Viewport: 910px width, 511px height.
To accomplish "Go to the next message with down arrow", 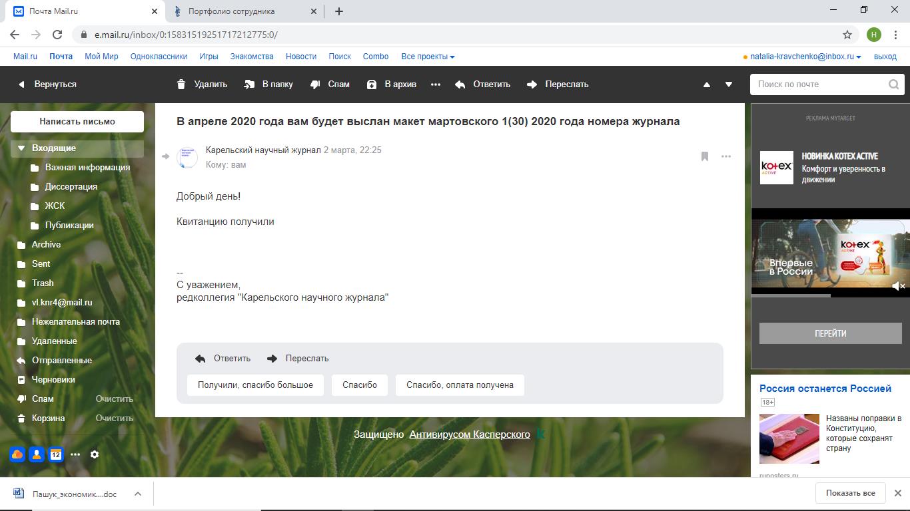I will pyautogui.click(x=729, y=85).
